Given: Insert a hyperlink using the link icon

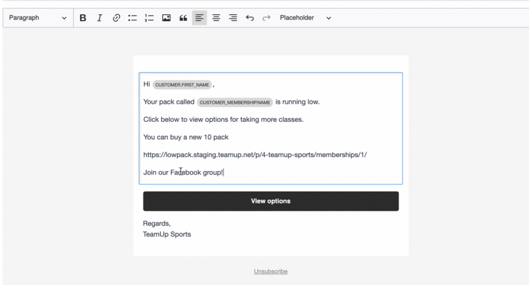Looking at the screenshot, I should [x=116, y=18].
